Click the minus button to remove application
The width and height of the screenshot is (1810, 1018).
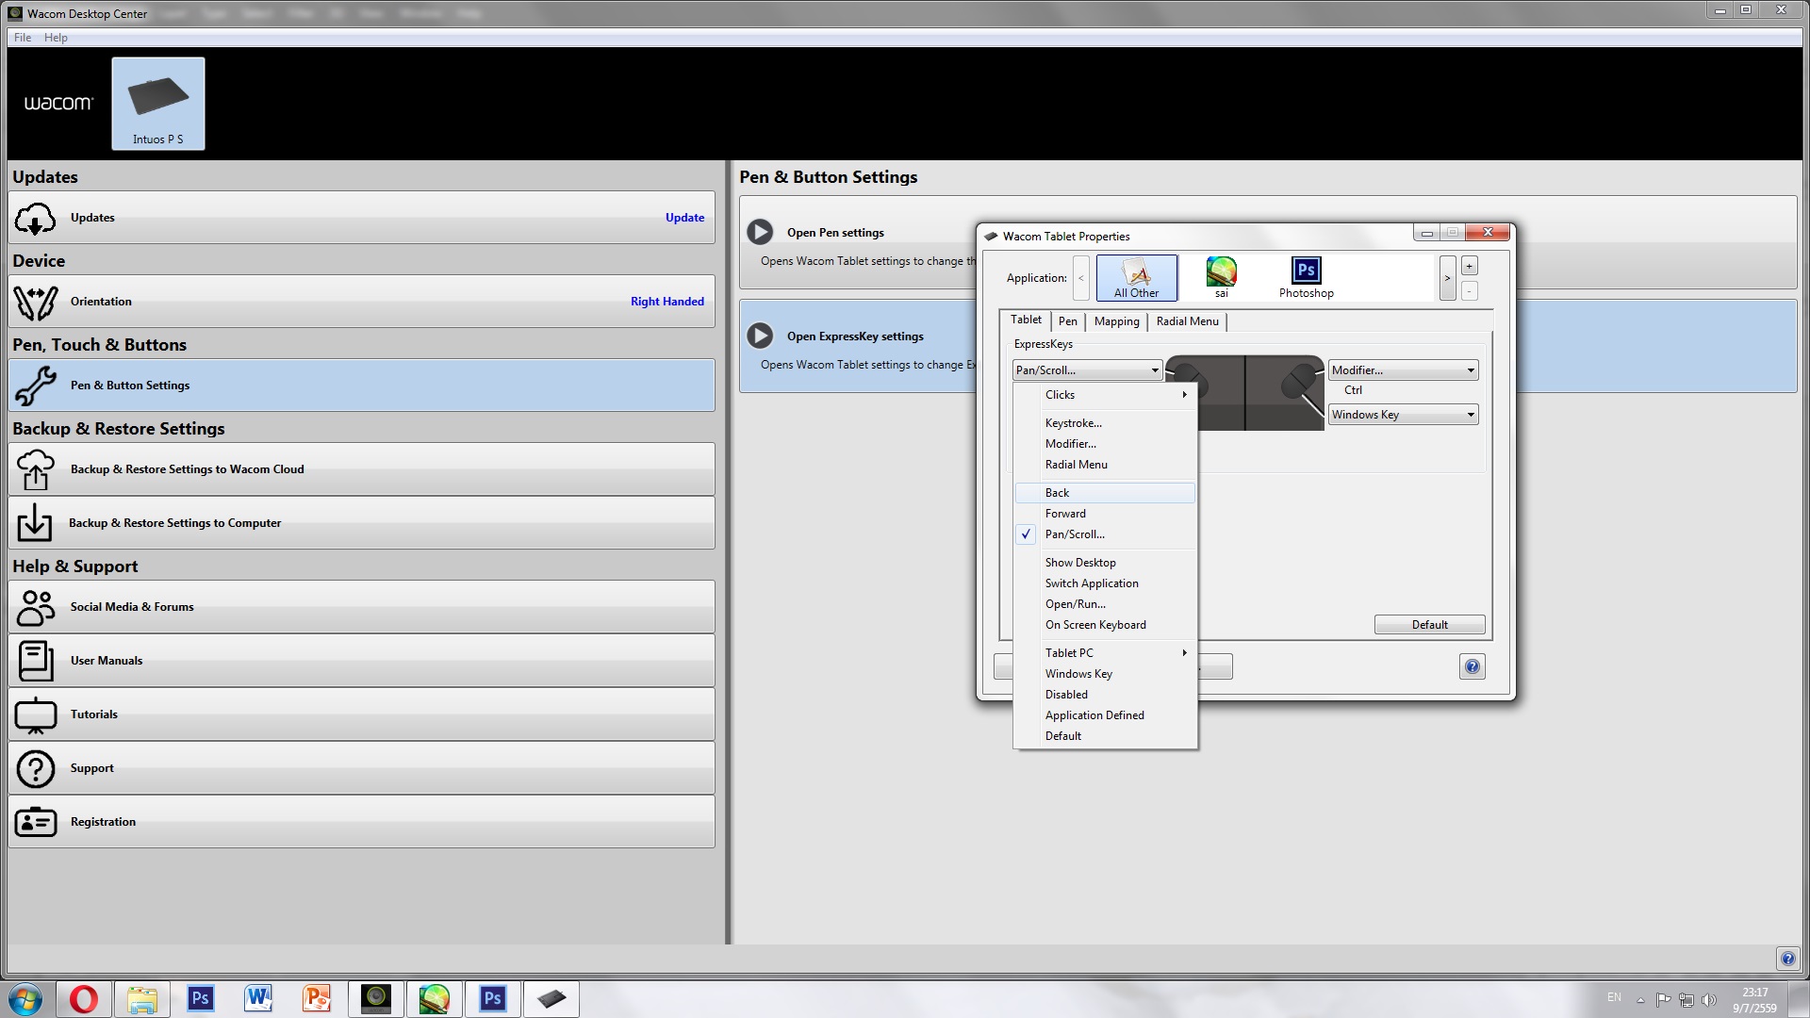click(1469, 291)
